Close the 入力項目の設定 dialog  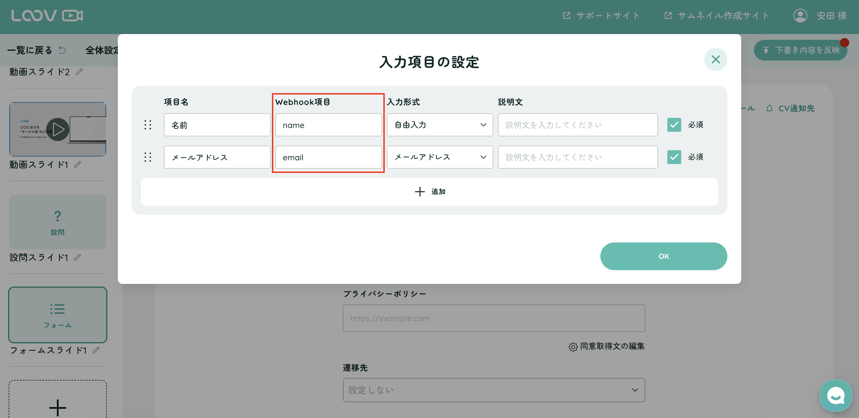(715, 60)
